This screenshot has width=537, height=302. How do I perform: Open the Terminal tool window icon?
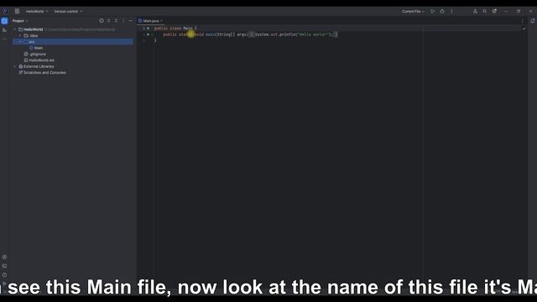[x=4, y=266]
